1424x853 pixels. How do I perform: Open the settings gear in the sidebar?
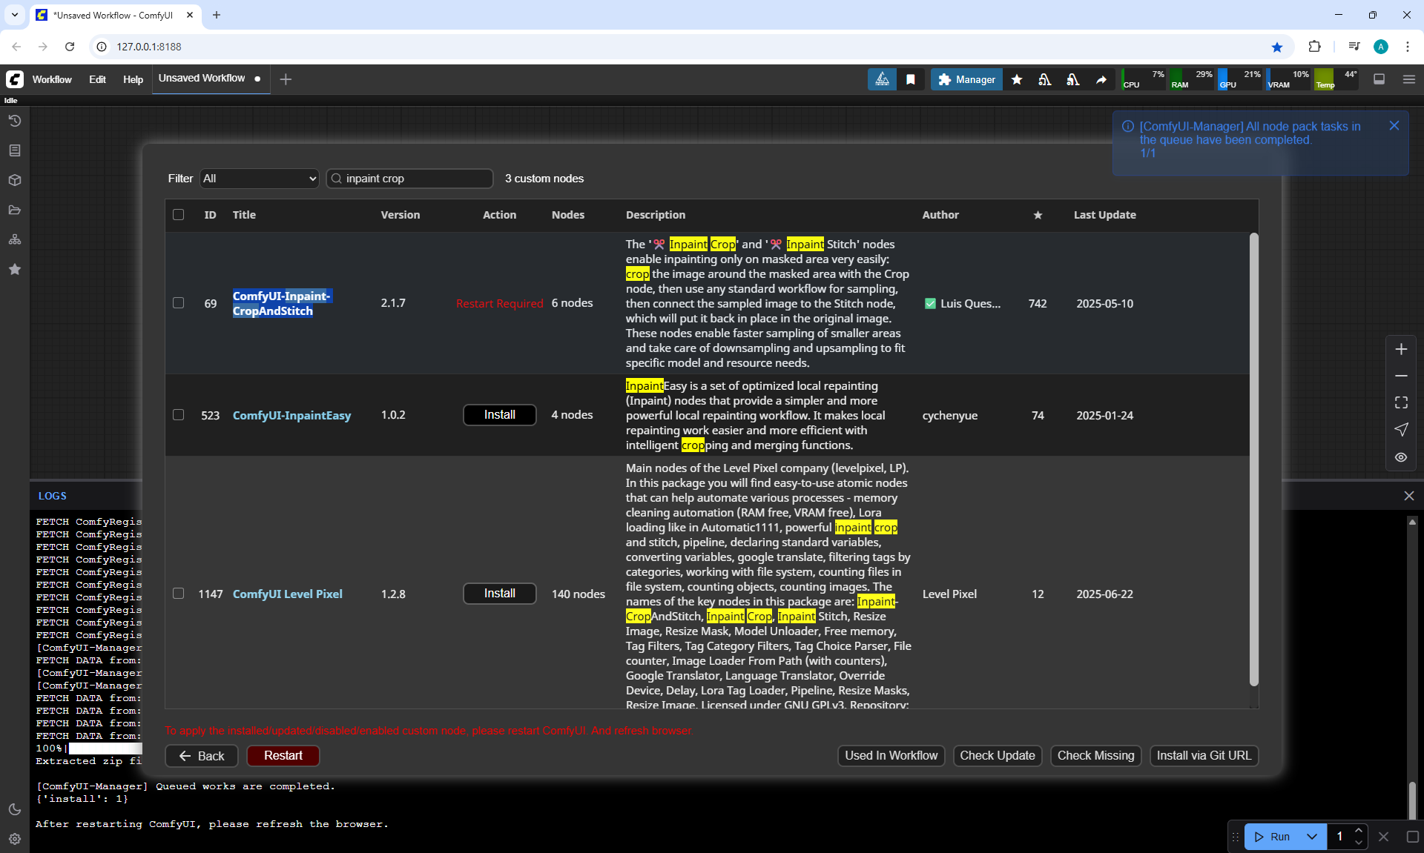(15, 839)
